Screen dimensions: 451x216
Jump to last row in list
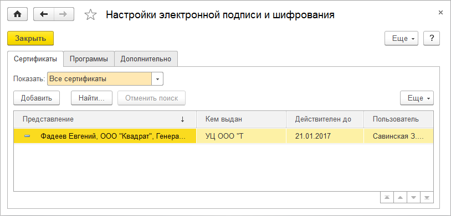[427, 197]
